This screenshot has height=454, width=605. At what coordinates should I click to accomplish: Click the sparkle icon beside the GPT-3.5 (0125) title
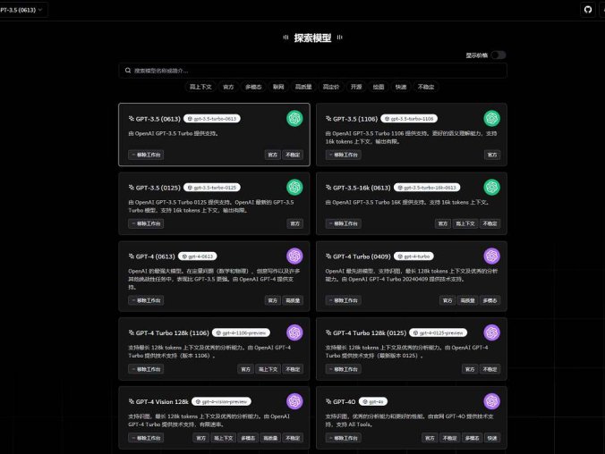[132, 188]
